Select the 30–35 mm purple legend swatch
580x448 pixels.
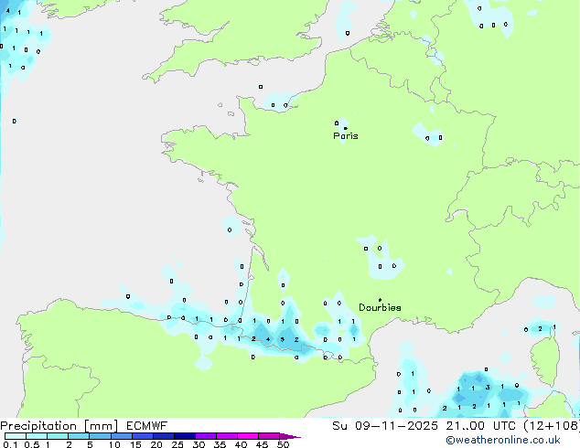coord(206,436)
